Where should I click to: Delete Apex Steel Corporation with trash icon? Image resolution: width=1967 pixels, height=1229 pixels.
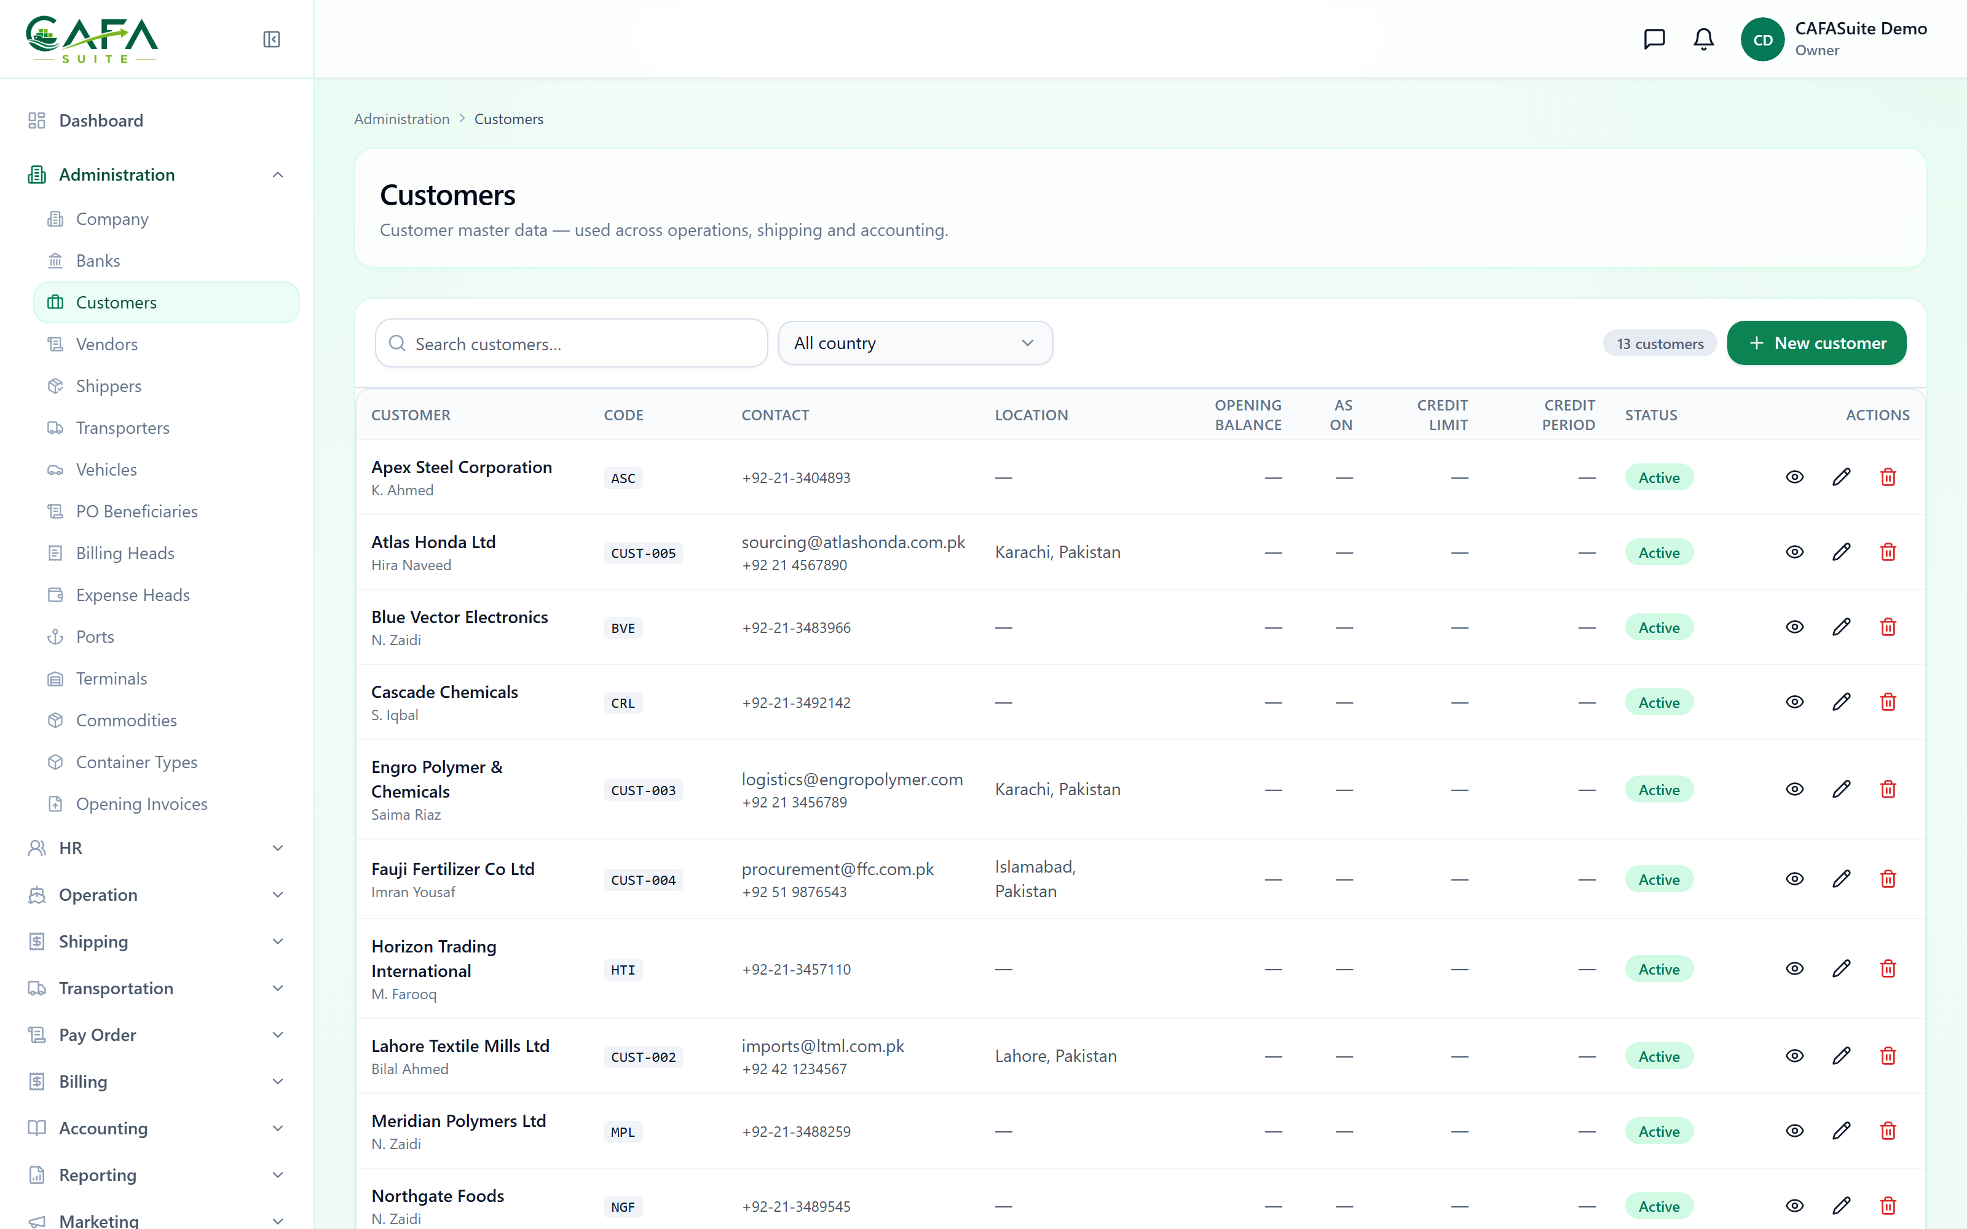(1888, 477)
